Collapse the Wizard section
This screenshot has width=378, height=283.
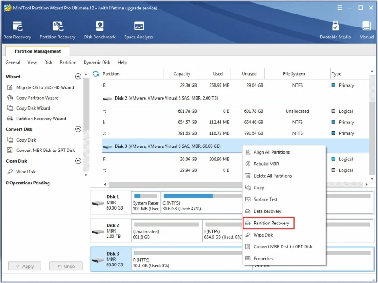78,76
